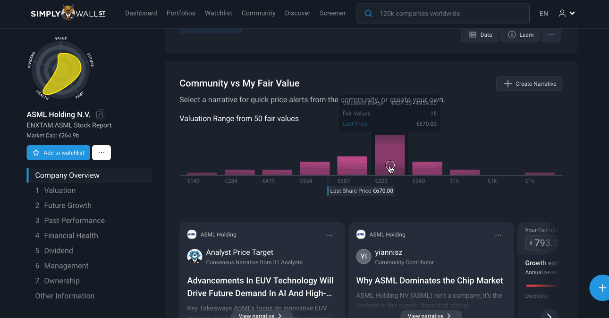Open Other Information section
Viewport: 609px width, 318px height.
(x=65, y=296)
